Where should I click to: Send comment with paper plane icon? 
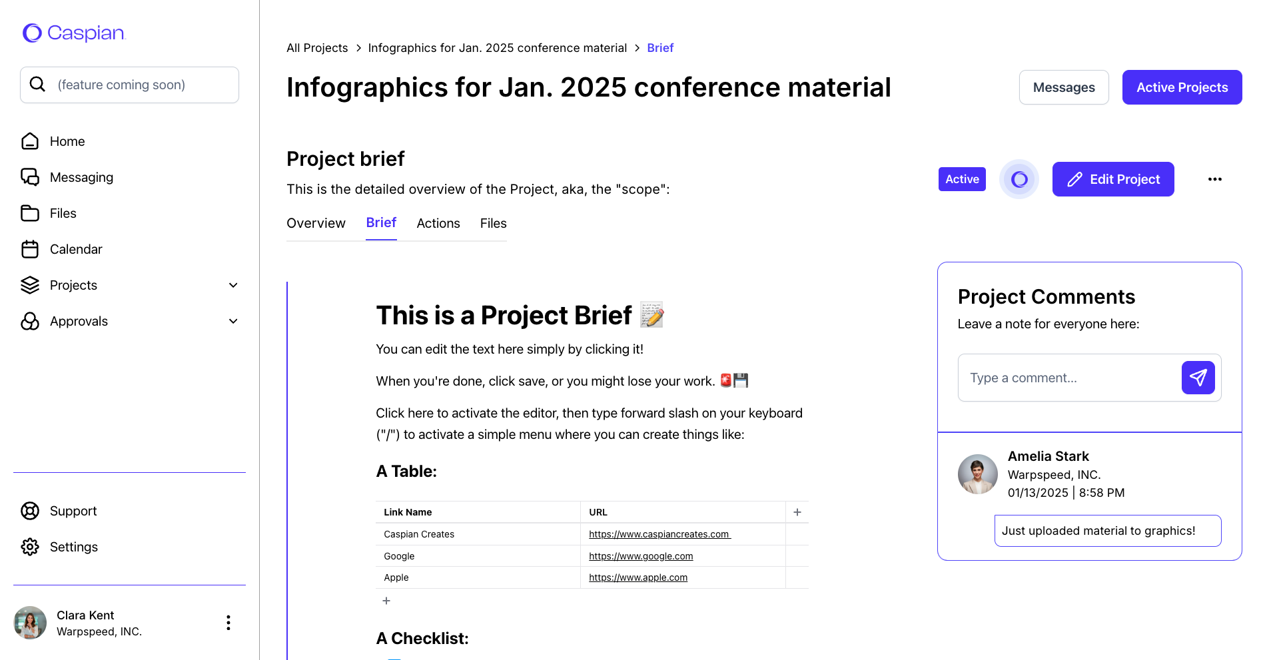coord(1198,378)
